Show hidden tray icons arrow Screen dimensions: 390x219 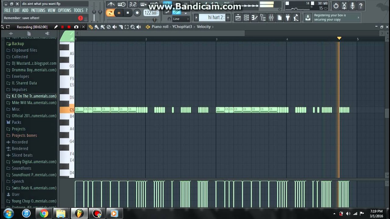tap(334, 214)
